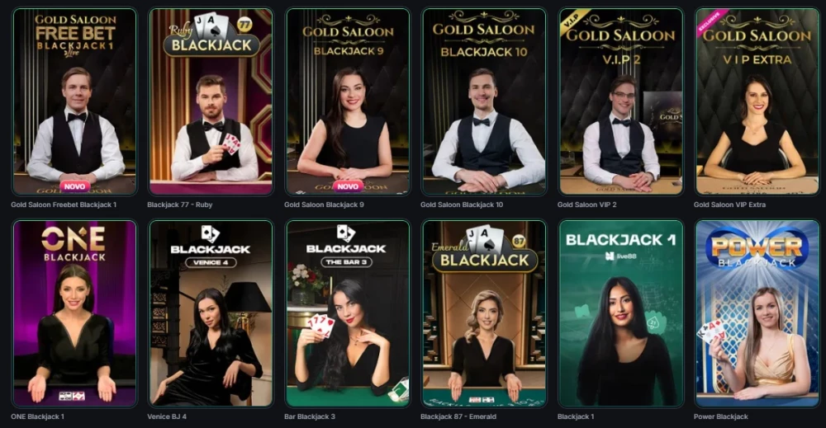Screen dimensions: 826x428
Task: Open the Gold Saloon V.I.P 2 table
Action: coord(620,101)
